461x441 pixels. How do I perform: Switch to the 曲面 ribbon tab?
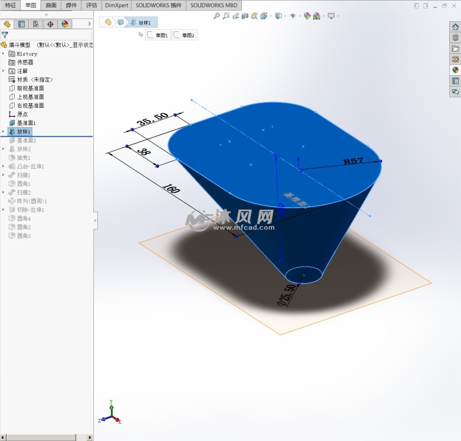pyautogui.click(x=51, y=5)
